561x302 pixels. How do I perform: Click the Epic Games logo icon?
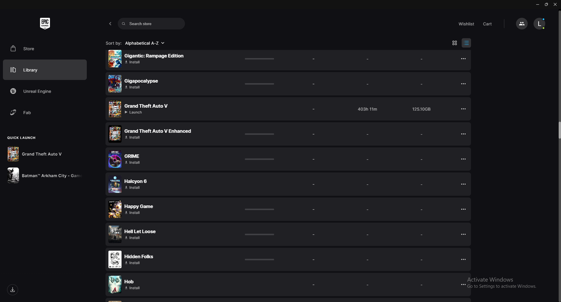(45, 24)
